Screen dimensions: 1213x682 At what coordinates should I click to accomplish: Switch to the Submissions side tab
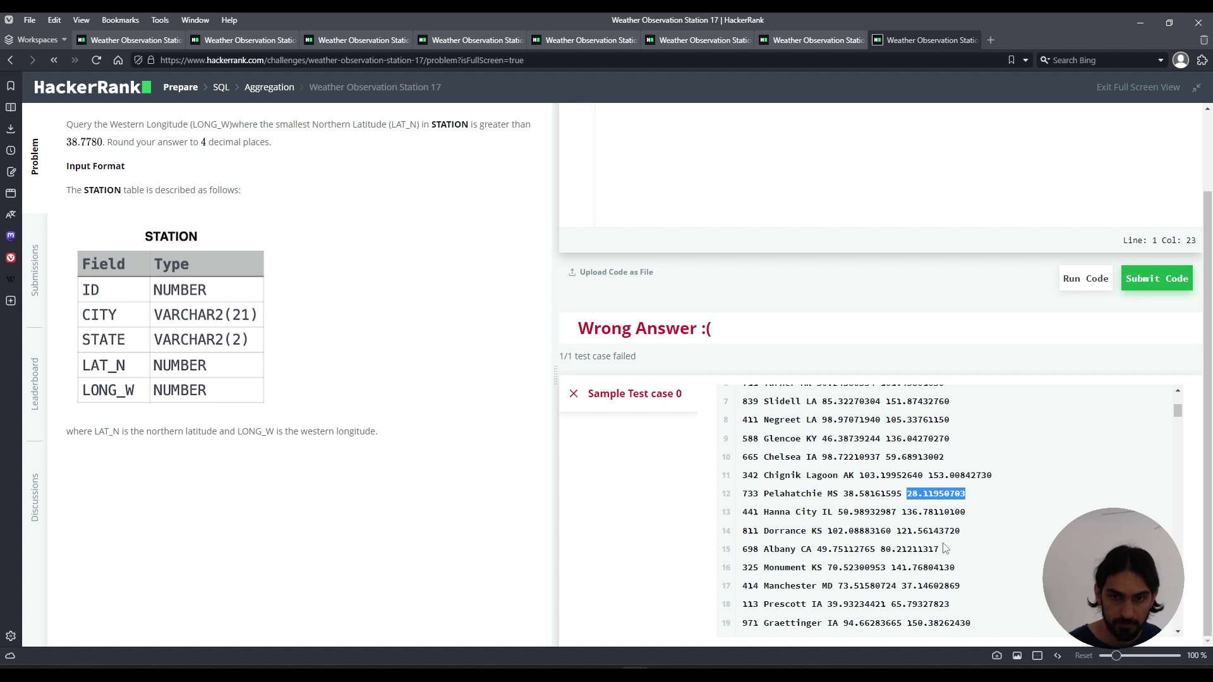pyautogui.click(x=35, y=272)
